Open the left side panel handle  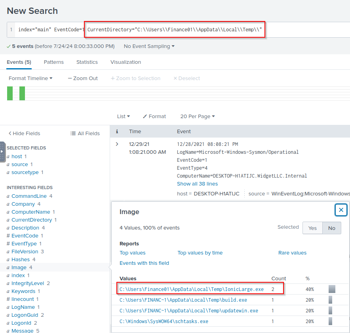click(x=2, y=152)
